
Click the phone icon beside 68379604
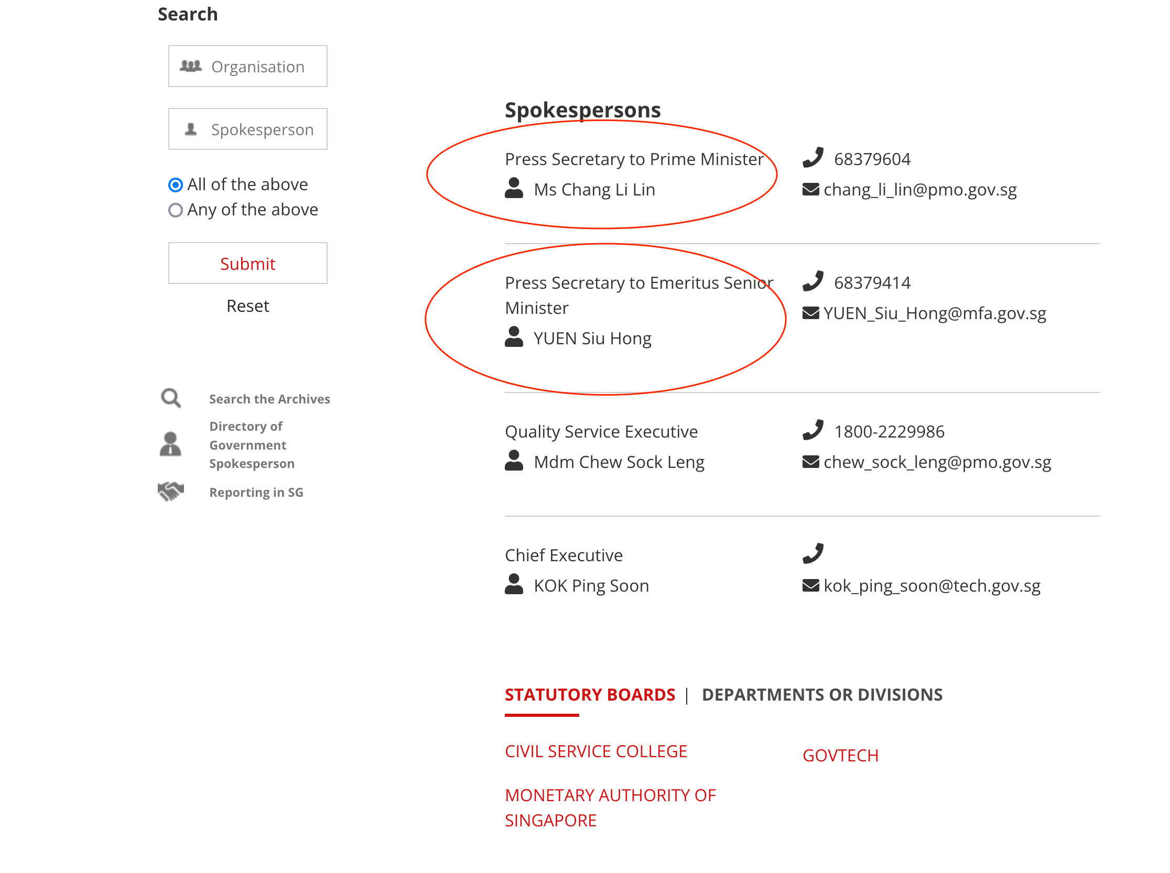tap(812, 158)
